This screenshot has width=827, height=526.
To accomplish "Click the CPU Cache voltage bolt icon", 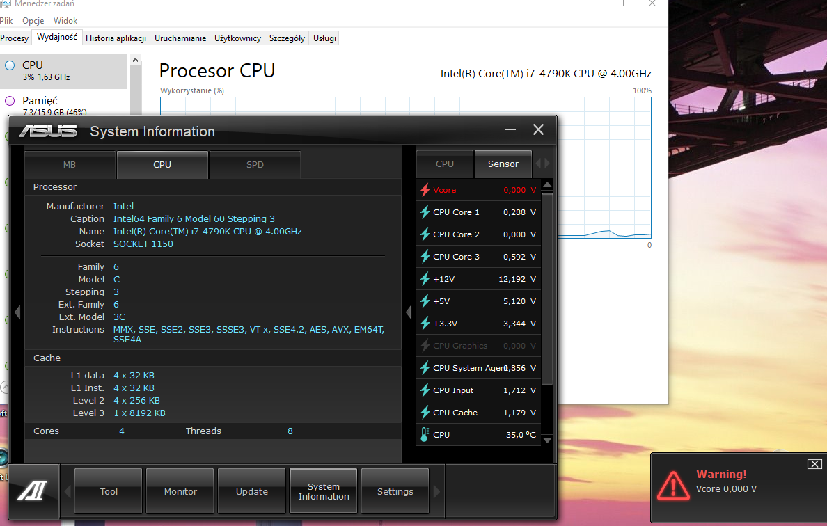I will click(x=425, y=412).
